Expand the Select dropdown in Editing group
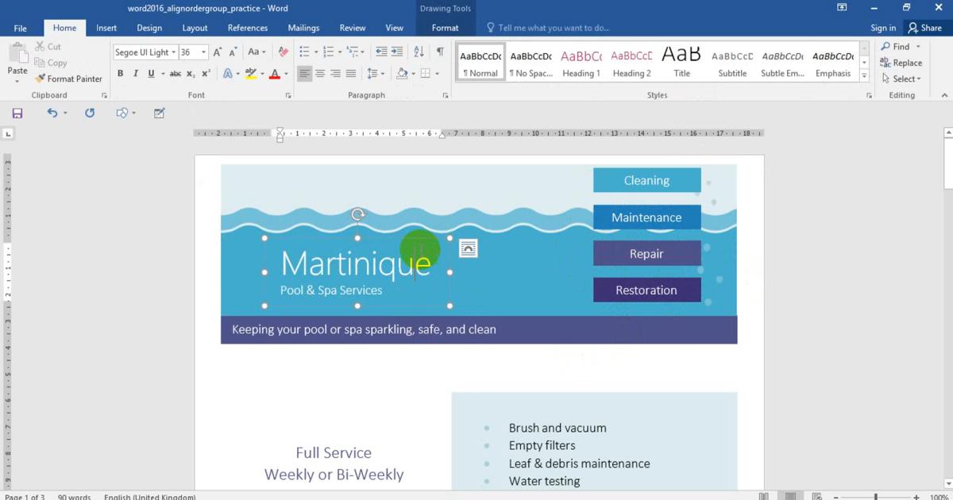 coord(901,79)
